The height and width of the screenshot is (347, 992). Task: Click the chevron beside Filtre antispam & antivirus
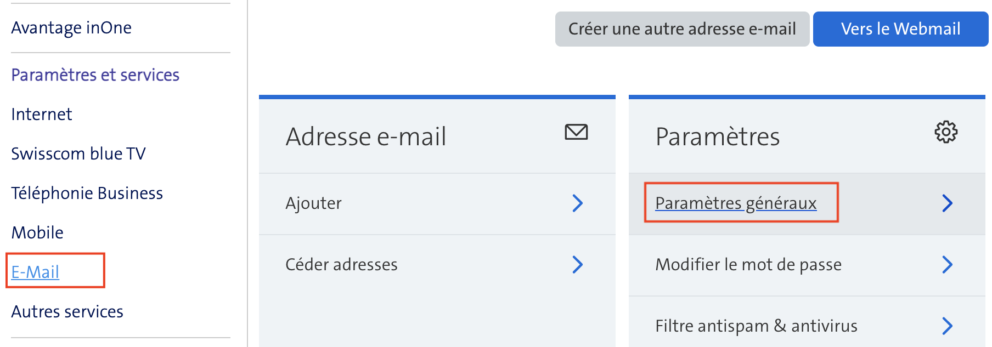point(947,326)
